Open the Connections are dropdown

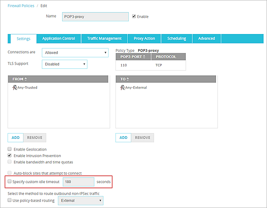click(x=75, y=53)
